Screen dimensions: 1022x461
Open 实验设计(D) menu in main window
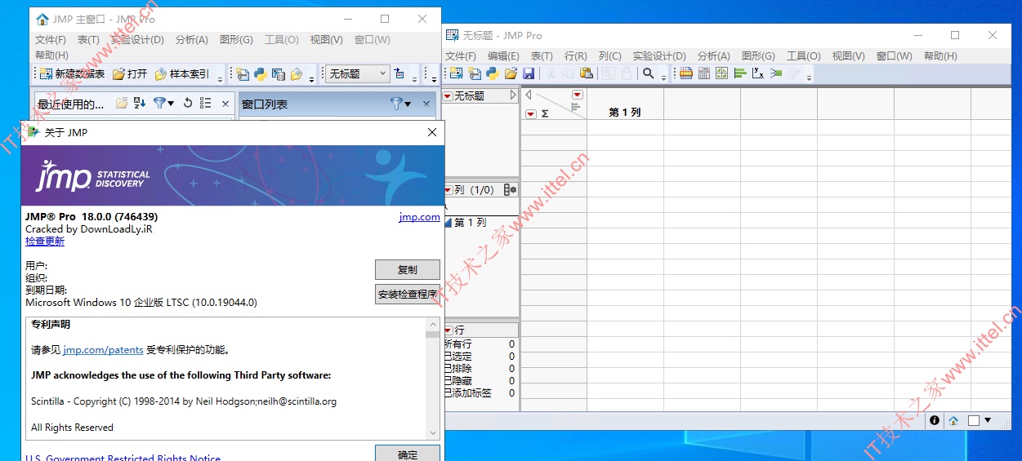pos(137,40)
